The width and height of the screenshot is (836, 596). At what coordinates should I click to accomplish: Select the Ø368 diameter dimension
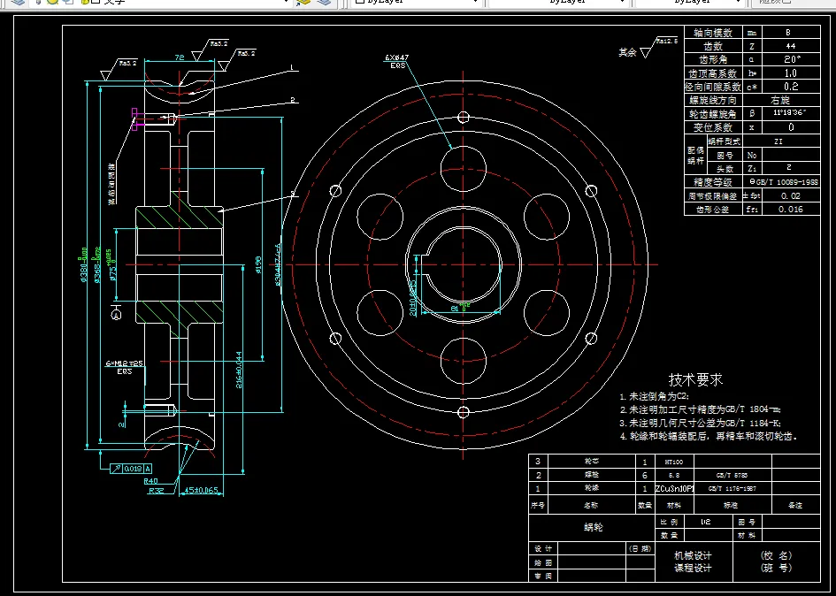tap(98, 265)
